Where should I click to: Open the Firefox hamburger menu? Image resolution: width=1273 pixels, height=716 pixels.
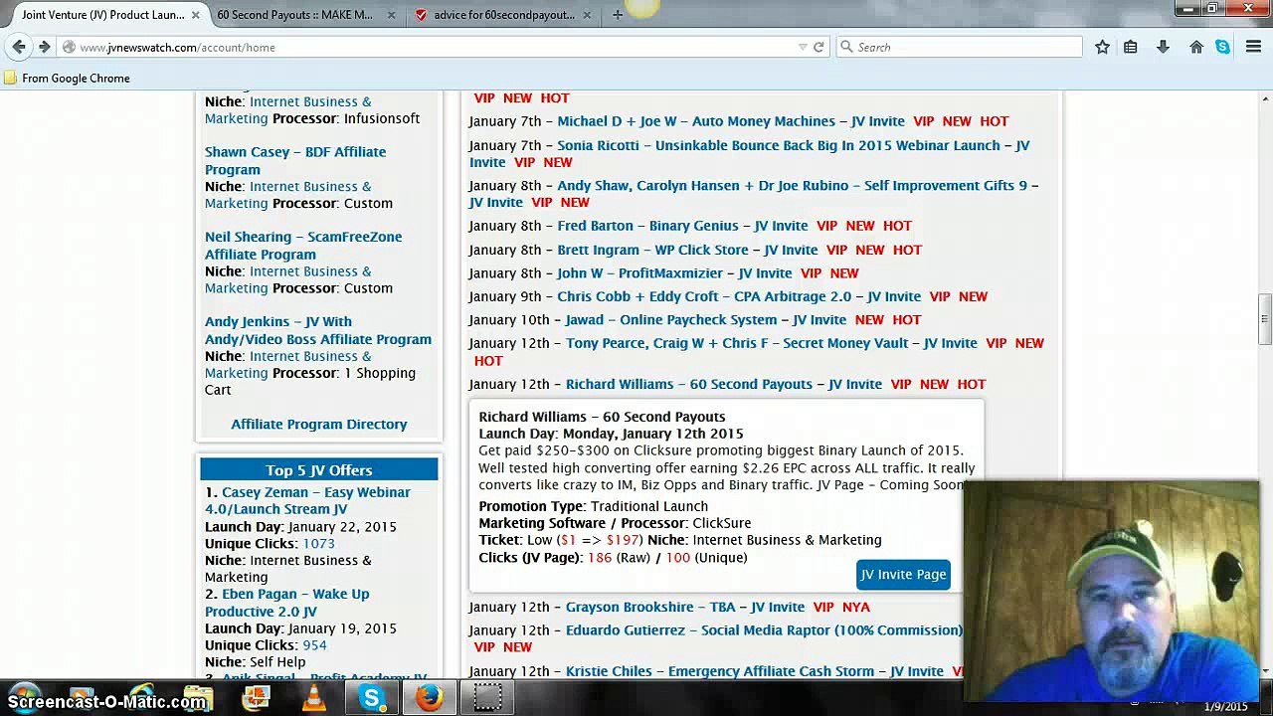tap(1253, 47)
